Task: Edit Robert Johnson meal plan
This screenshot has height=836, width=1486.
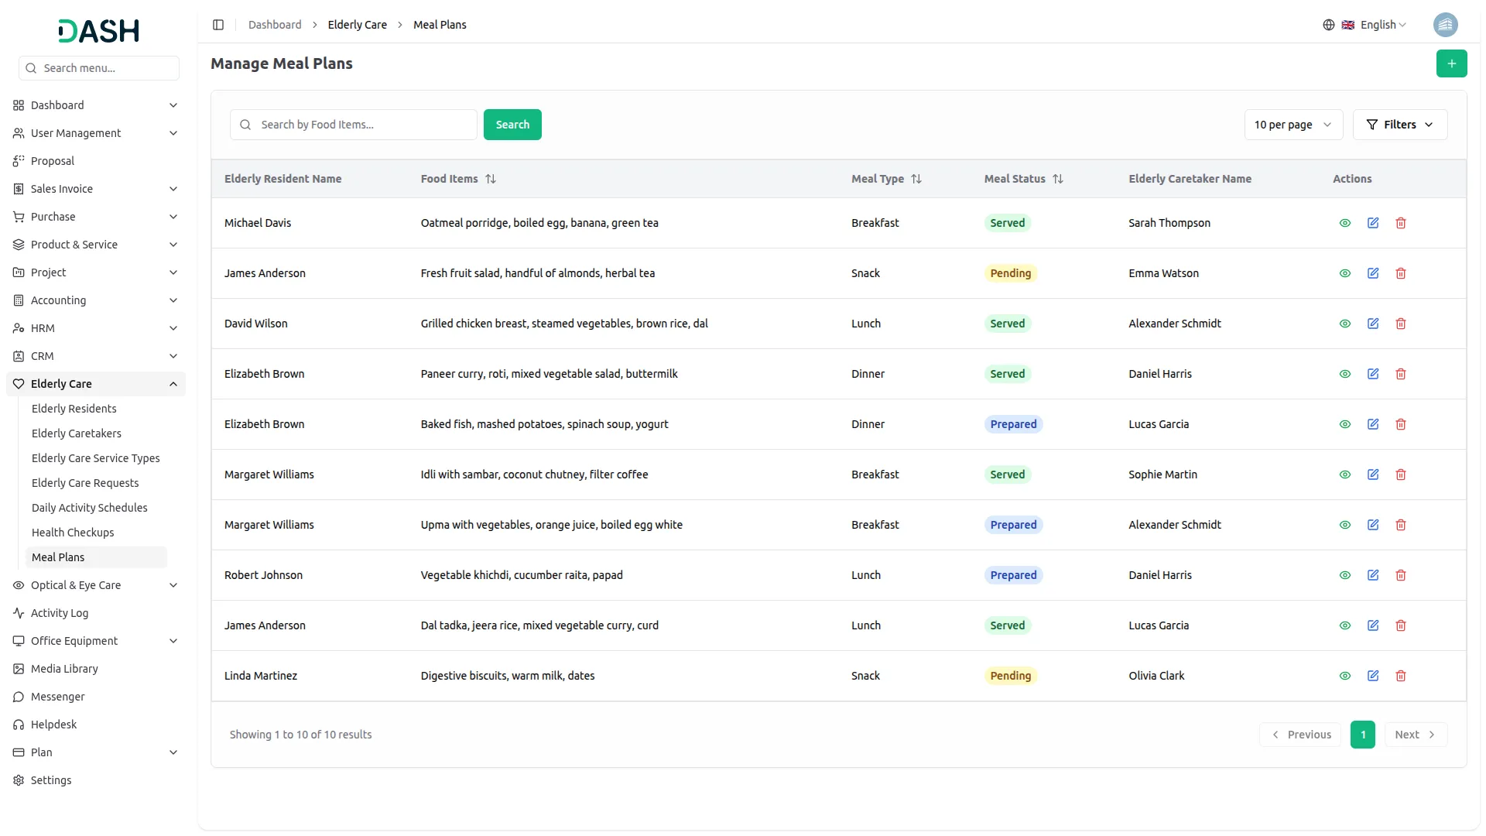Action: [x=1372, y=575]
